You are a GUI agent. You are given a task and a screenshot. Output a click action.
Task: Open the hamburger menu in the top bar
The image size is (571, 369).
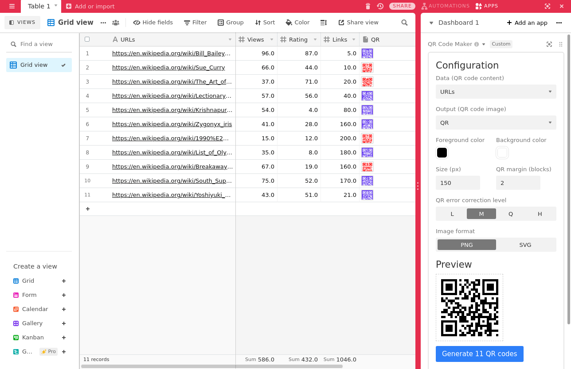pos(12,6)
